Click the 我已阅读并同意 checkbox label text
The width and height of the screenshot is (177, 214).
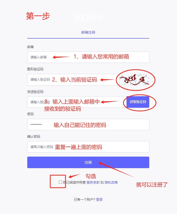click(x=74, y=182)
